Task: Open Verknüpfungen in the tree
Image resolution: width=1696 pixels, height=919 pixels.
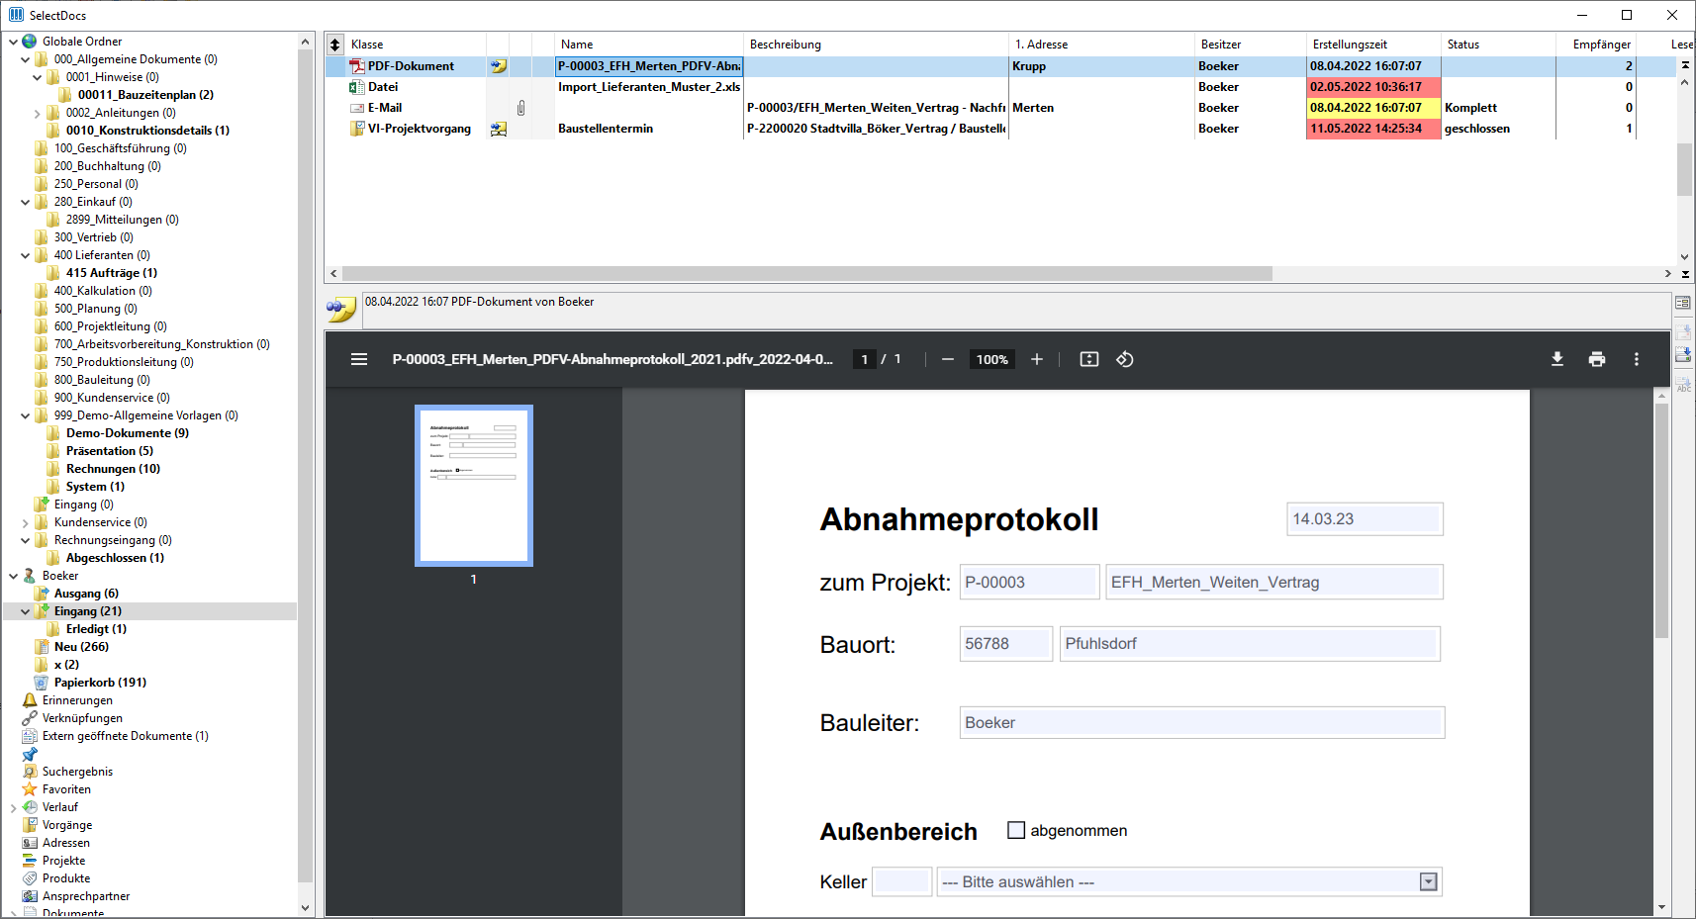Action: tap(82, 718)
